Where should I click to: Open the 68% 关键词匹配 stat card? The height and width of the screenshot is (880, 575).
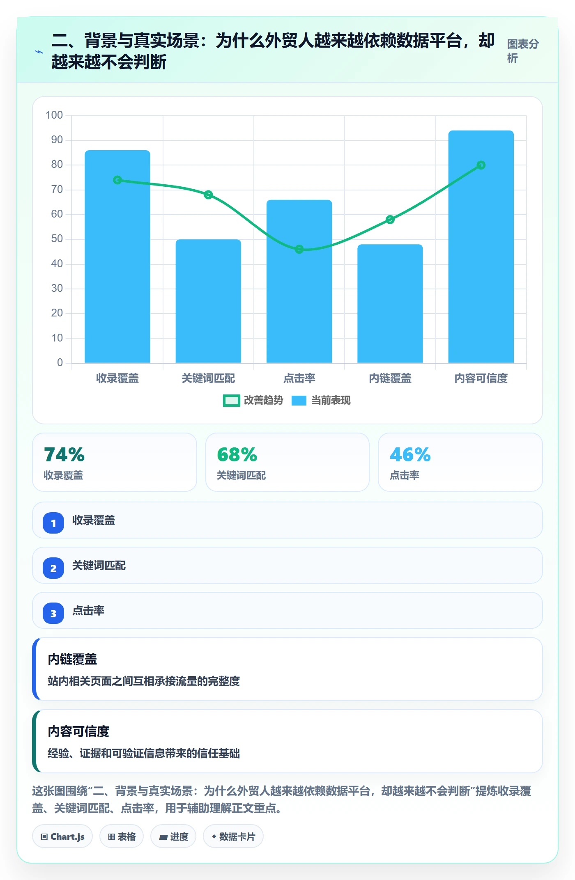click(287, 462)
